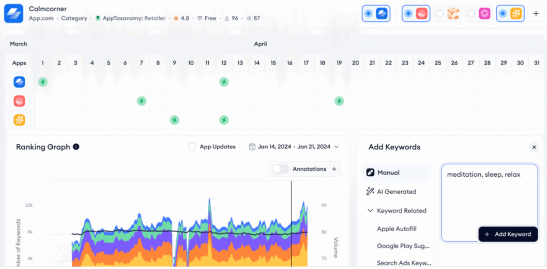Click blue app's update marker on March 1
547x269 pixels.
tap(43, 82)
